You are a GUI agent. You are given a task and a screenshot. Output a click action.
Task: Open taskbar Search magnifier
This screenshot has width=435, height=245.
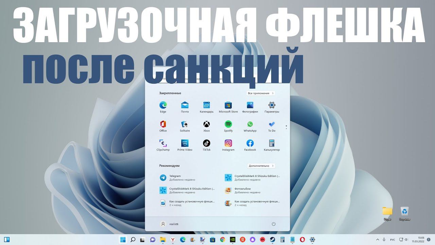(133, 240)
